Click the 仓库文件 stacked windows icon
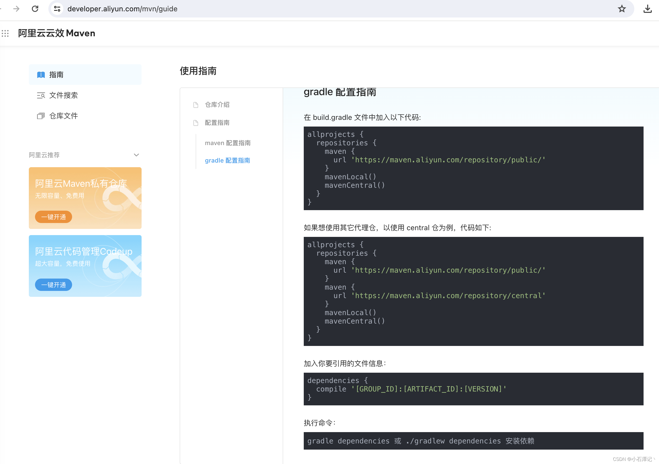659x464 pixels. [41, 116]
